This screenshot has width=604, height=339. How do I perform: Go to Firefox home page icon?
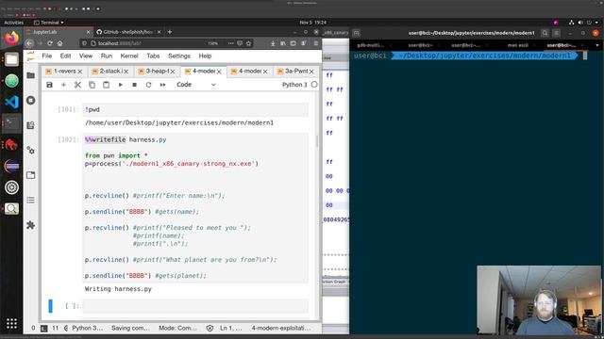[59, 43]
